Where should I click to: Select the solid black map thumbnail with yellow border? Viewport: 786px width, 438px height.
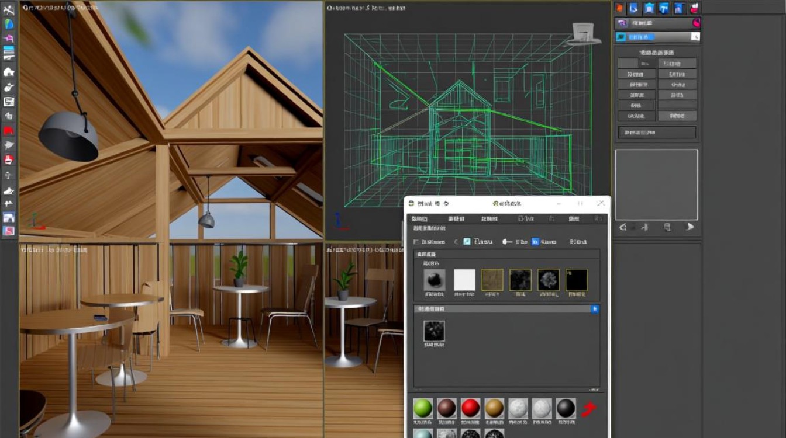(576, 280)
